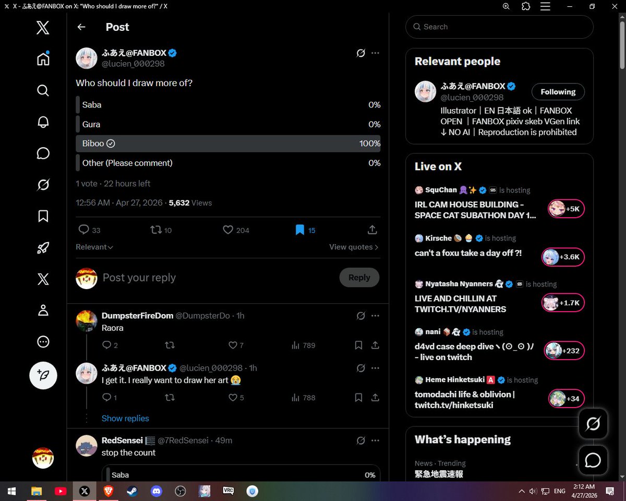The height and width of the screenshot is (501, 626).
Task: Click the Saba poll option in main post
Action: [x=228, y=105]
